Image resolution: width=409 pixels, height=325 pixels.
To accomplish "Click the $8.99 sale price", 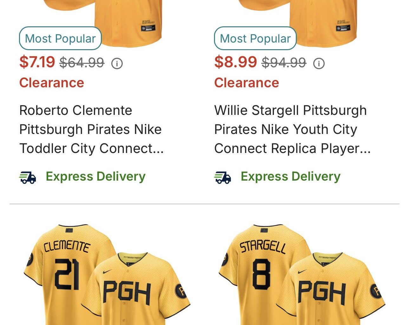I will click(x=236, y=62).
